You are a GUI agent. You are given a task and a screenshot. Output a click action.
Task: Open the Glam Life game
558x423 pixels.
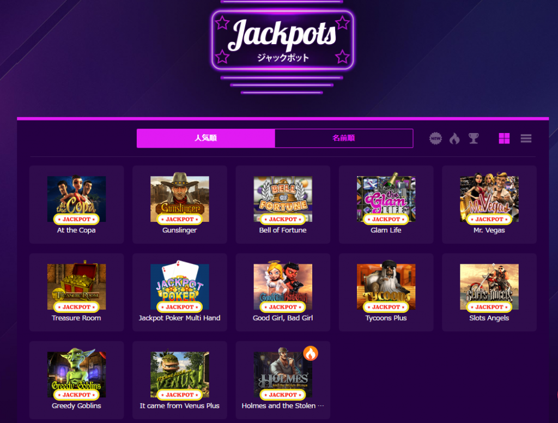(x=386, y=204)
